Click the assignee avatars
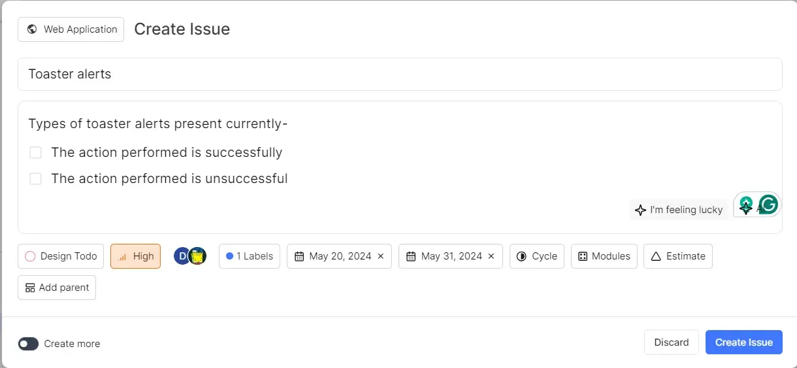The width and height of the screenshot is (797, 368). [x=190, y=256]
